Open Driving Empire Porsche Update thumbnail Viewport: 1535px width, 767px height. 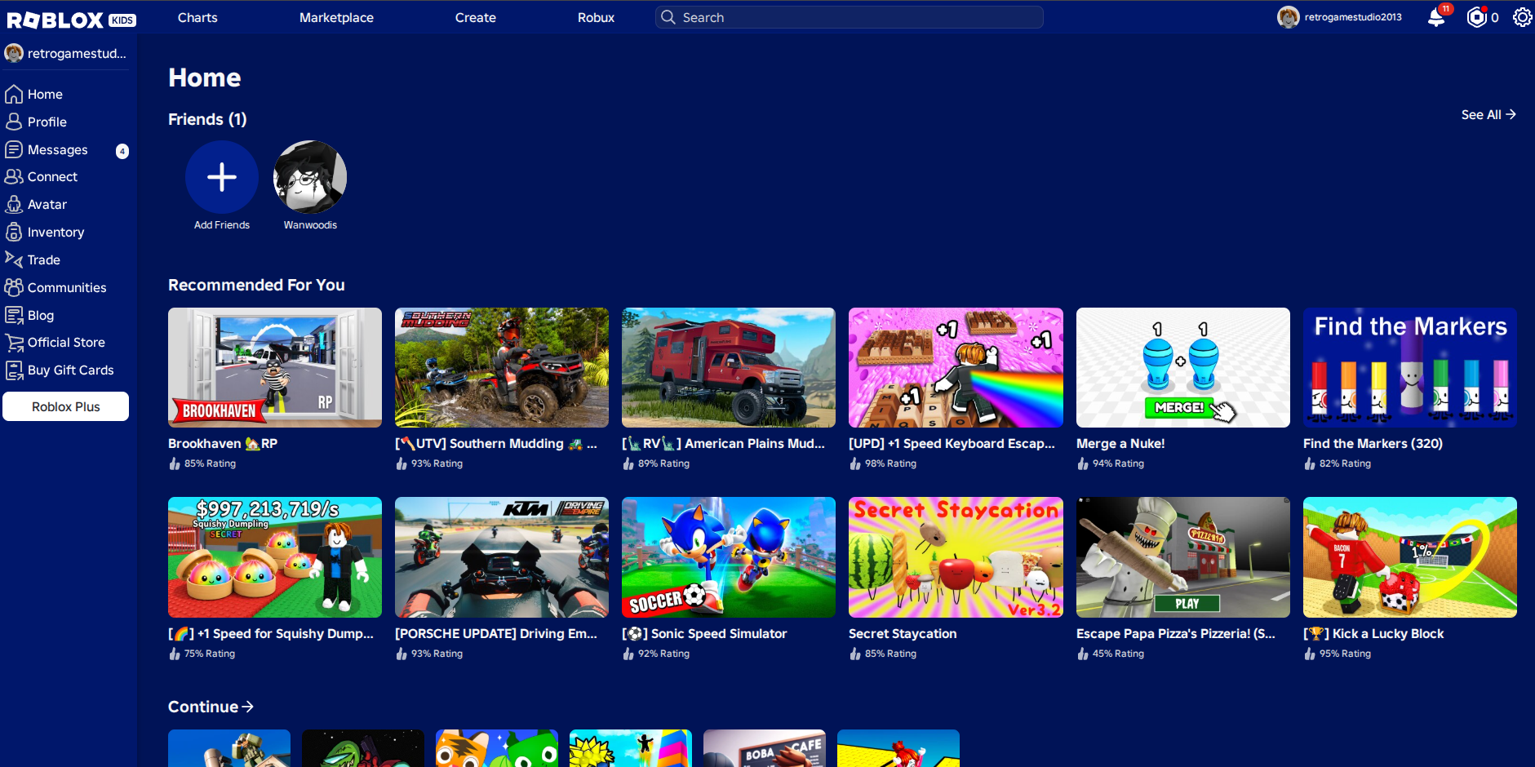pyautogui.click(x=502, y=557)
